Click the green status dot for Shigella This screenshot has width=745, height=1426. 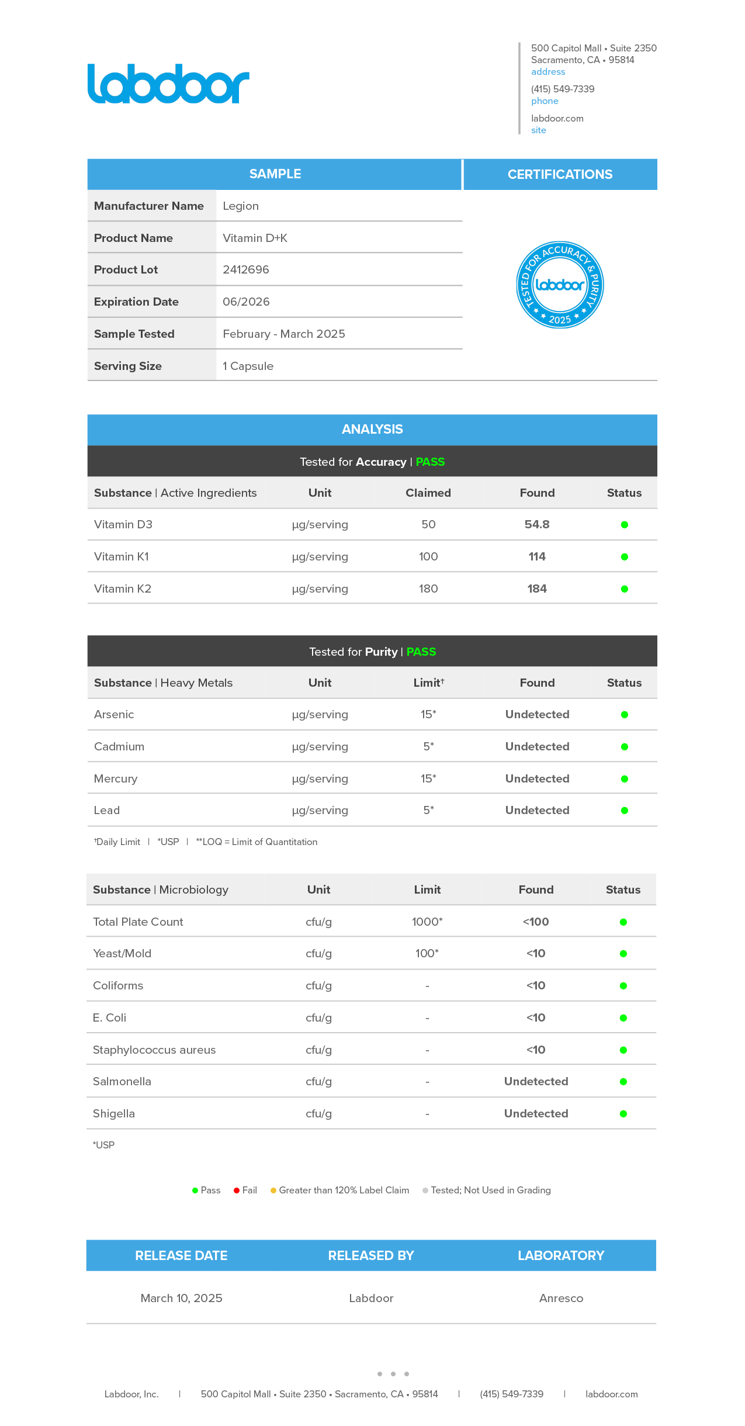click(x=623, y=1114)
